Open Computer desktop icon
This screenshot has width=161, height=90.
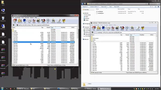click(3, 11)
